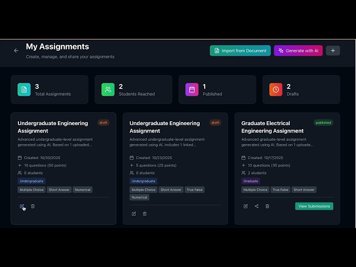Delete the Graduate Electrical Engineering assignment
This screenshot has height=267, width=356.
(x=267, y=206)
